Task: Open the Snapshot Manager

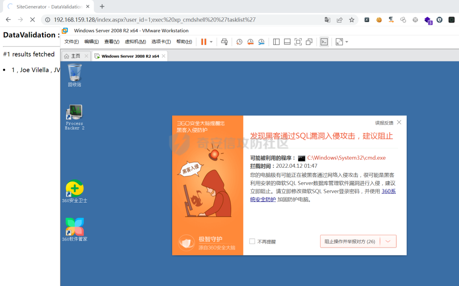Action: coord(261,42)
